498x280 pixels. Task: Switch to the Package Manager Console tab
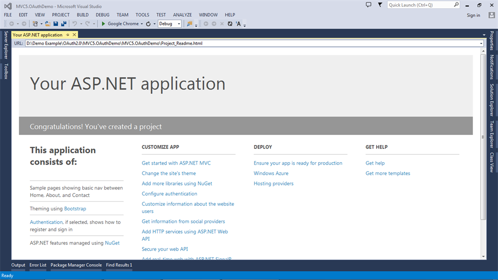point(76,265)
